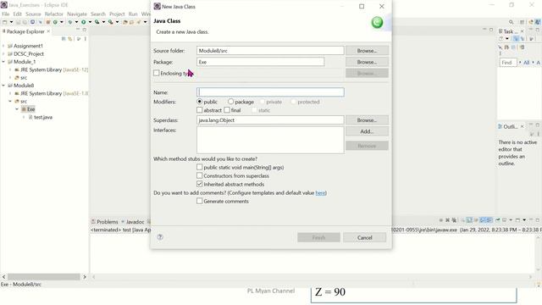Click the Cancel button
The height and width of the screenshot is (305, 542).
coord(365,237)
